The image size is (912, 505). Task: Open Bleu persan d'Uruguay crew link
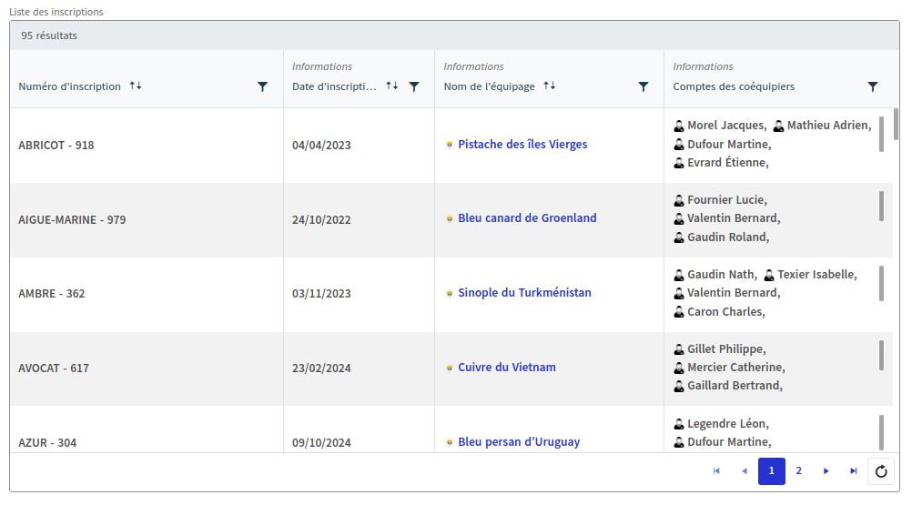coord(520,441)
